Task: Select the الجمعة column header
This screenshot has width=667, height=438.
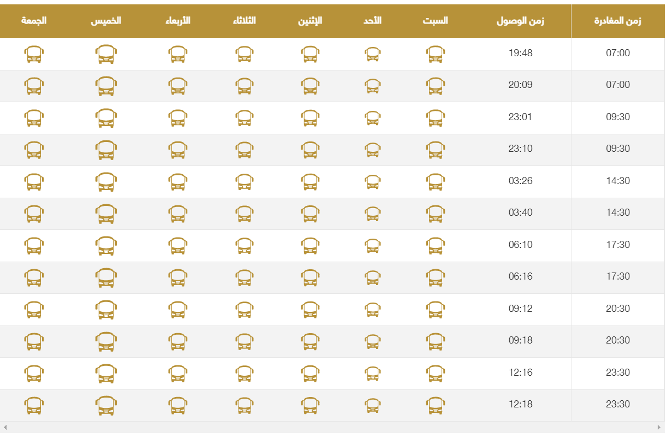Action: coord(34,21)
